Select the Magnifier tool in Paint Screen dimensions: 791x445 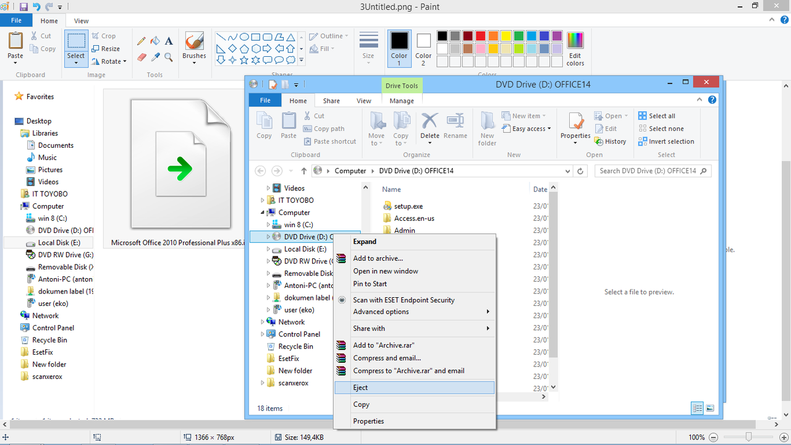click(169, 57)
